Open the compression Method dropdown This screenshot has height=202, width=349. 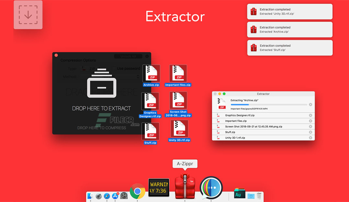pyautogui.click(x=110, y=77)
